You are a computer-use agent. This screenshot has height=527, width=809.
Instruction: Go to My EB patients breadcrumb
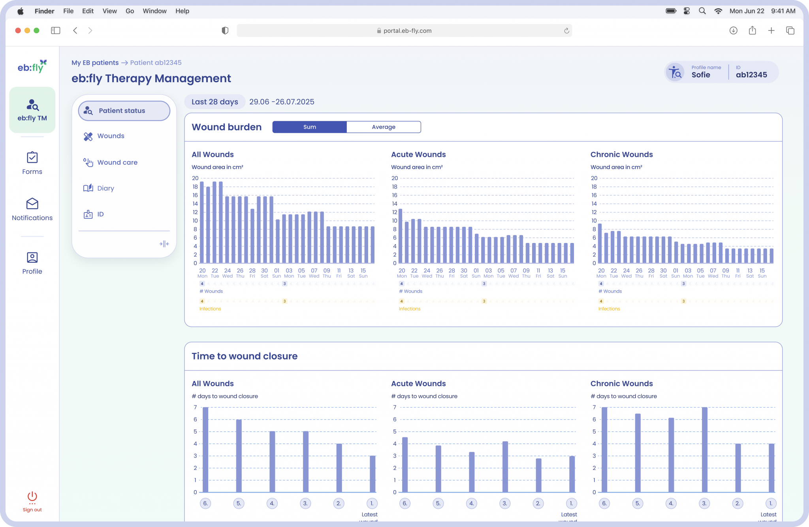(x=95, y=62)
